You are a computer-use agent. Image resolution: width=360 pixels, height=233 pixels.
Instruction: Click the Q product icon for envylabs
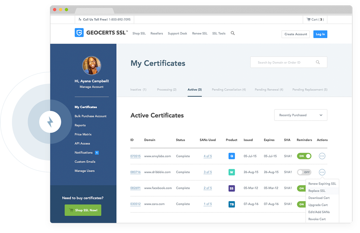pyautogui.click(x=231, y=156)
